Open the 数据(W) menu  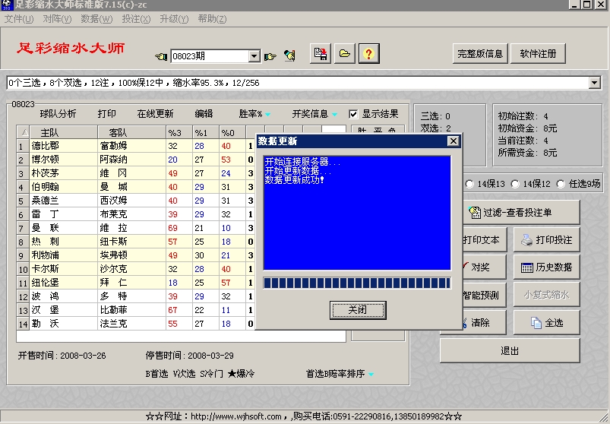pyautogui.click(x=96, y=18)
